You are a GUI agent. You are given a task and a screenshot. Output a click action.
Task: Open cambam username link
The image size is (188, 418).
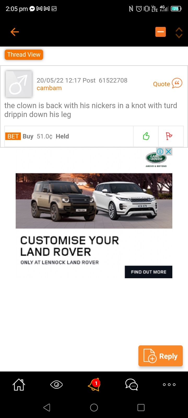point(49,88)
